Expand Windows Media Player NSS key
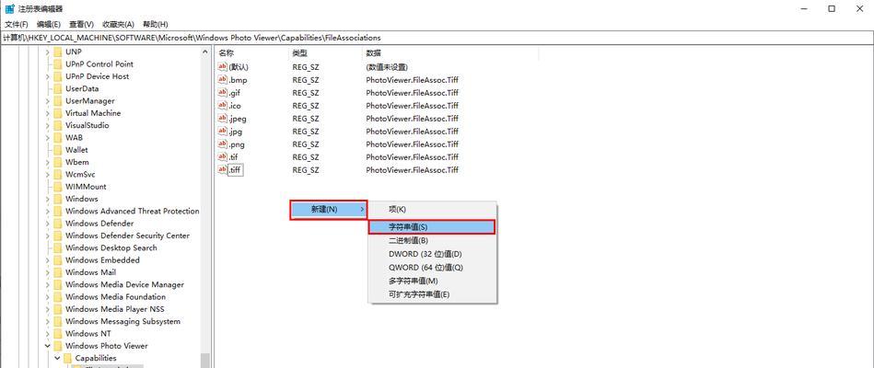The image size is (874, 368). coord(47,309)
